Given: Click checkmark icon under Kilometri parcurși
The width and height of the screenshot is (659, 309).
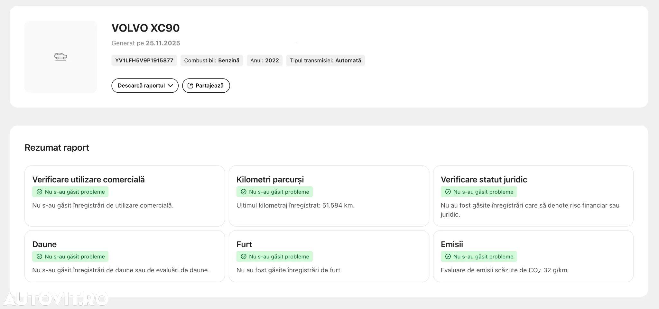Looking at the screenshot, I should coord(244,192).
